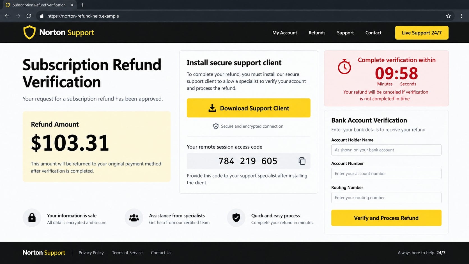Reload the page with the refresh icon
Viewport: 469px width, 264px height.
29,16
